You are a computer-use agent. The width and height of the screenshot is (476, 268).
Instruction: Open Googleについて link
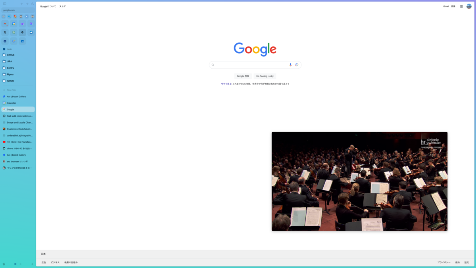tap(48, 6)
